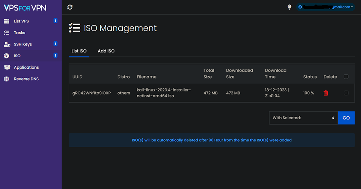Tick the checkbox for the kali-linux ISO row
361x189 pixels.
346,93
